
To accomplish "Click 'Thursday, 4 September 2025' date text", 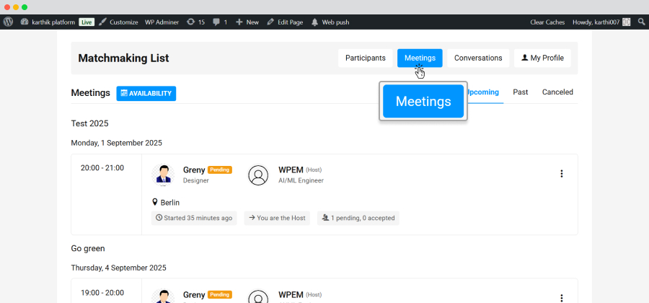I will point(119,268).
